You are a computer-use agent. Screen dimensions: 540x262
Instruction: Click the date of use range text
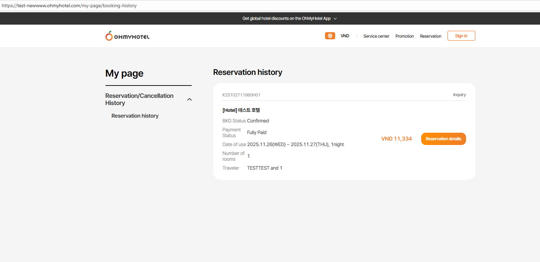[295, 145]
